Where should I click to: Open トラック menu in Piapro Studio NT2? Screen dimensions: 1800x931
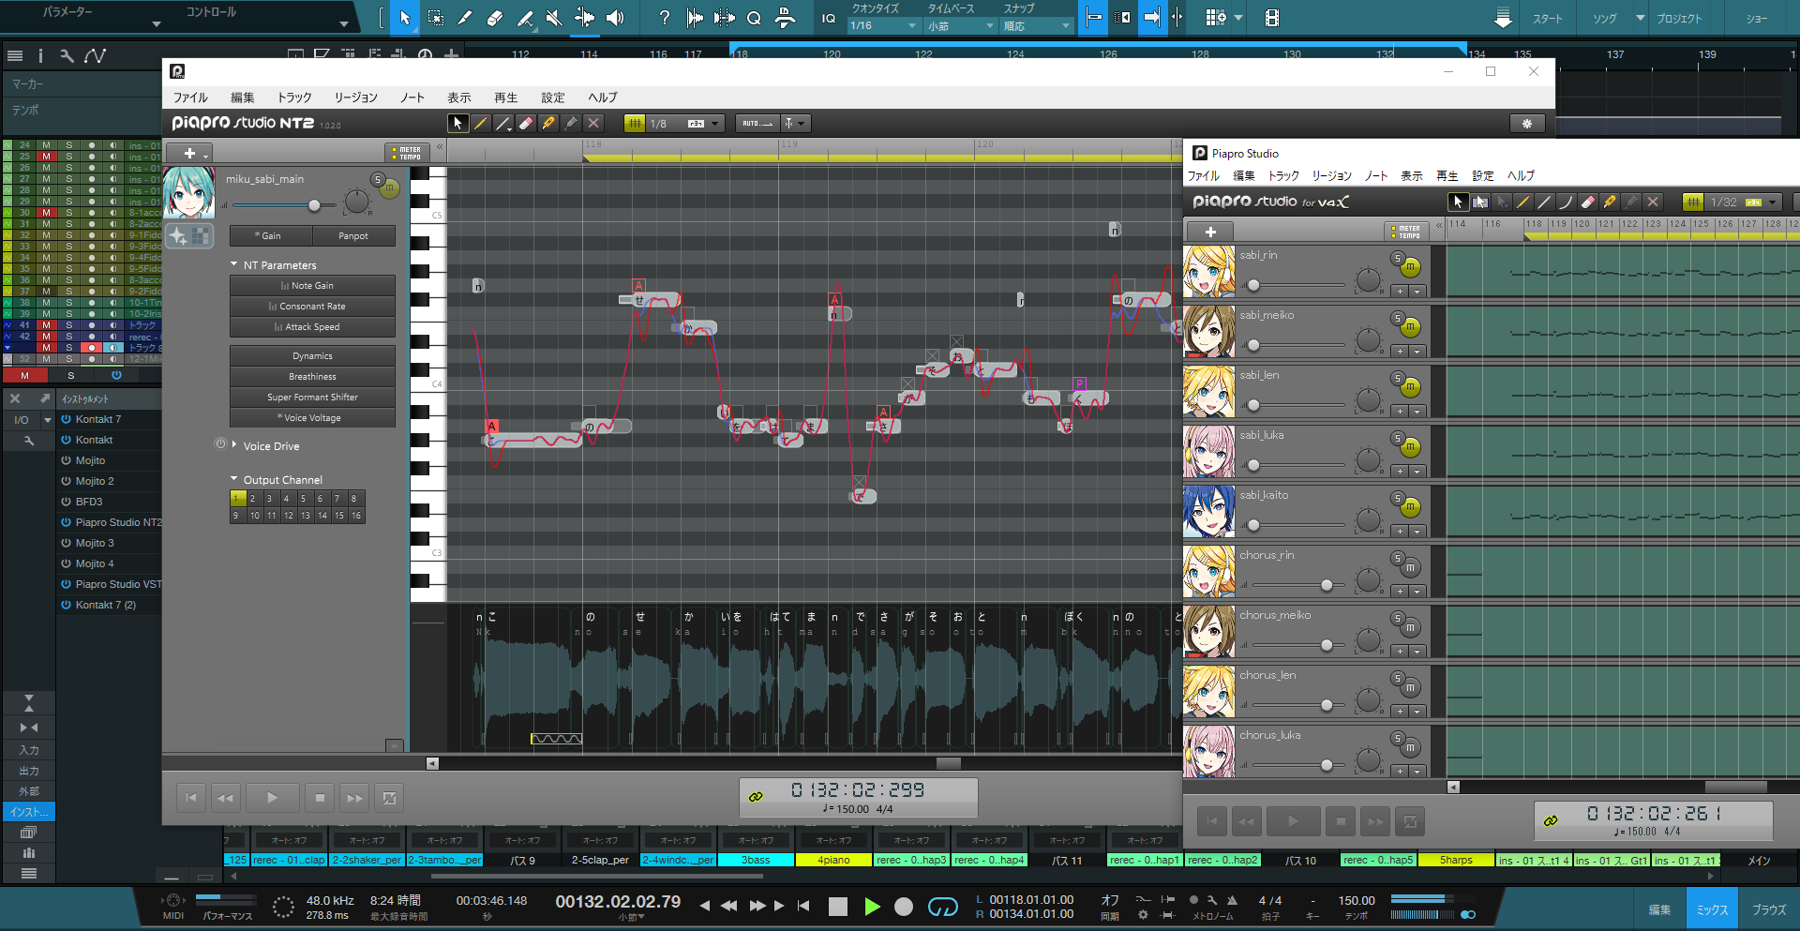[294, 98]
